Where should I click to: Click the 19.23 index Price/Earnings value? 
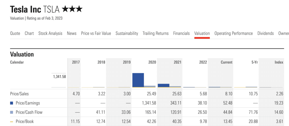279,103
